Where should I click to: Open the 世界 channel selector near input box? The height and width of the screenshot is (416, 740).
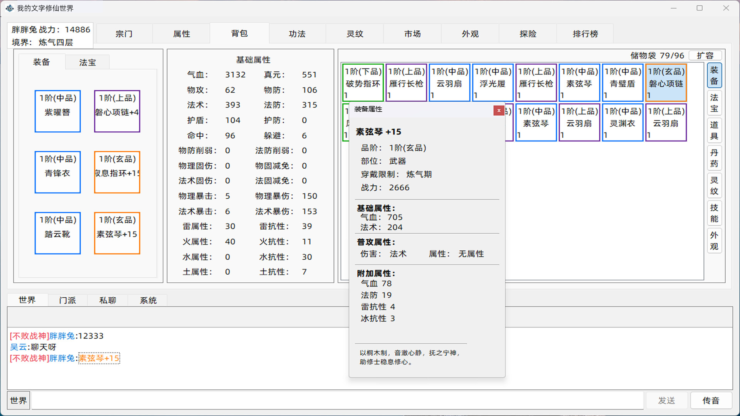18,400
